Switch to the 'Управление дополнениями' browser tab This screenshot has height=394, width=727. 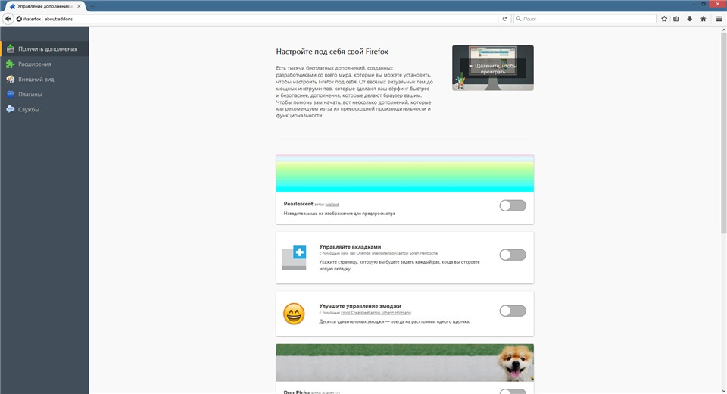tap(45, 7)
